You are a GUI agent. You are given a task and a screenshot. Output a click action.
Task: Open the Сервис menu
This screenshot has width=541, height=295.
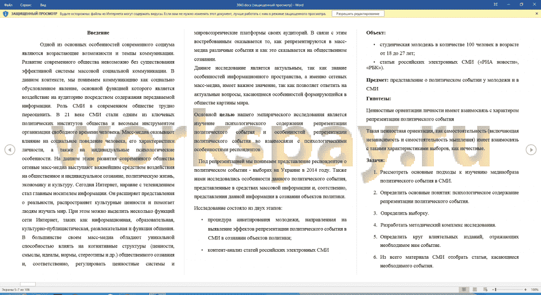(26, 5)
